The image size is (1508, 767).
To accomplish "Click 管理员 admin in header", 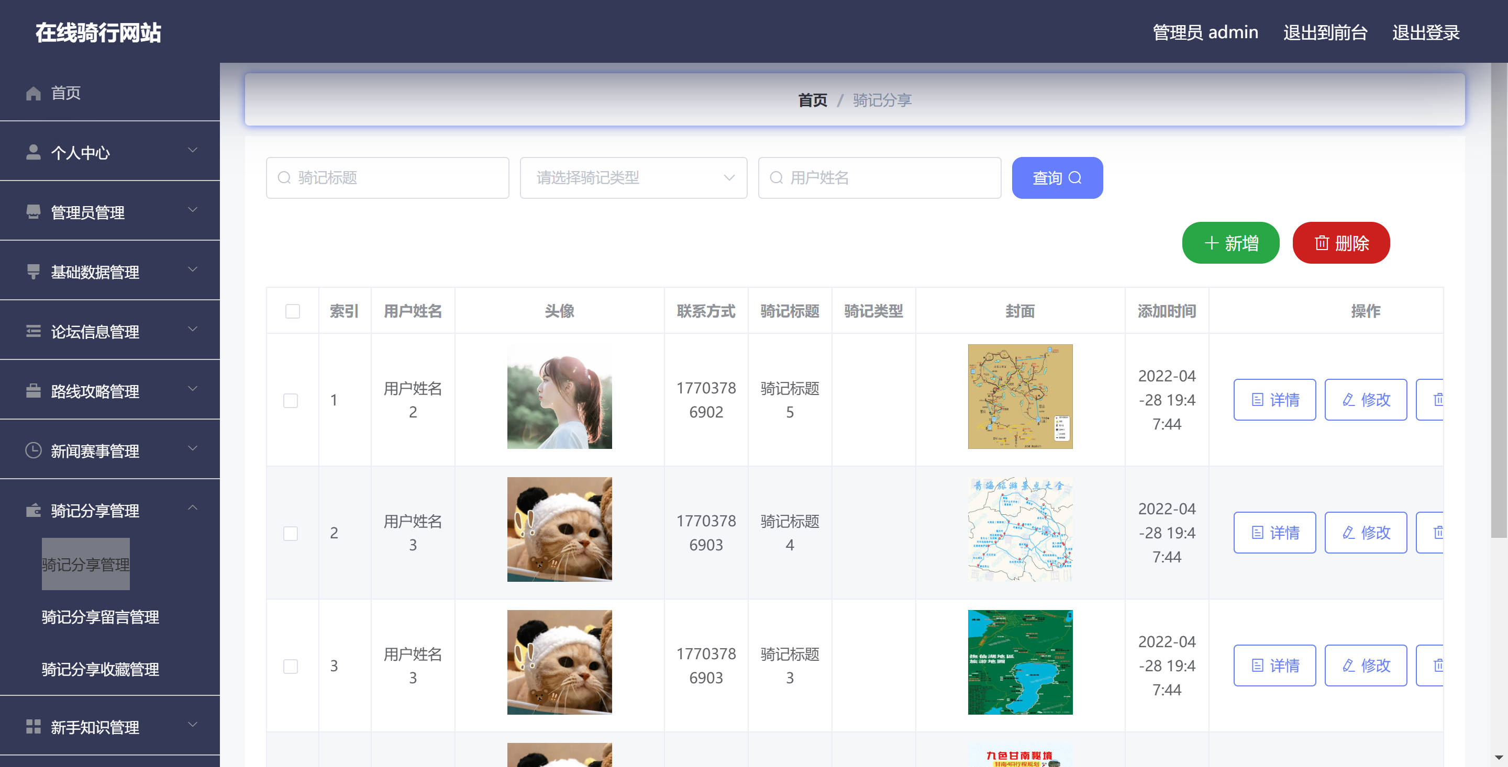I will click(x=1205, y=32).
